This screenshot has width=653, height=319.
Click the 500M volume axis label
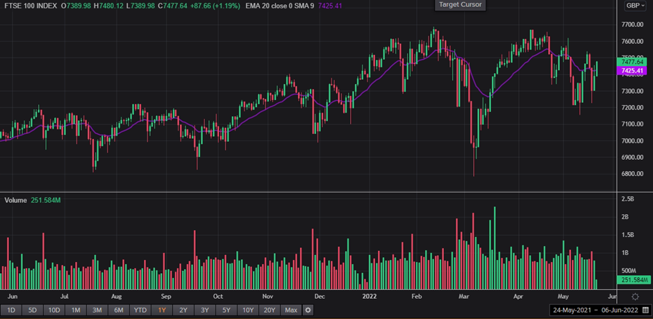pyautogui.click(x=629, y=270)
